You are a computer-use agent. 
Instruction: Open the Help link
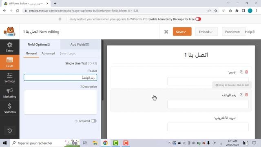(250, 32)
